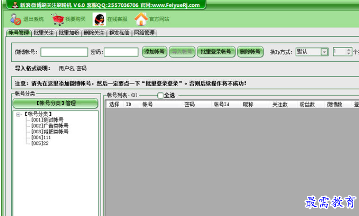Select the [004]111 category
The width and height of the screenshot is (359, 216).
point(41,138)
